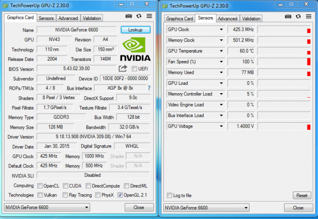Click the BIOS Version field 5.43.02.39.00
This screenshot has height=219, width=318.
77,68
